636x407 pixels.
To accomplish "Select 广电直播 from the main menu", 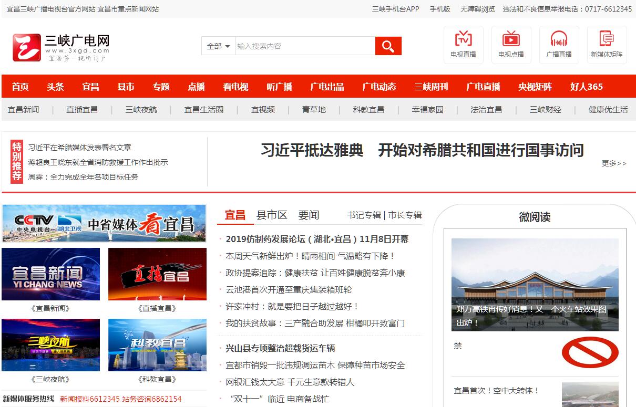I will pyautogui.click(x=483, y=87).
